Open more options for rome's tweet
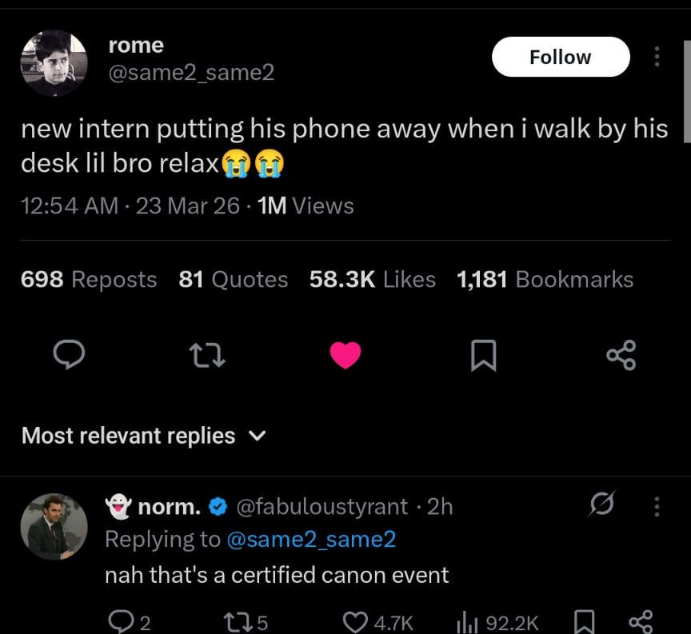691x634 pixels. [x=657, y=57]
